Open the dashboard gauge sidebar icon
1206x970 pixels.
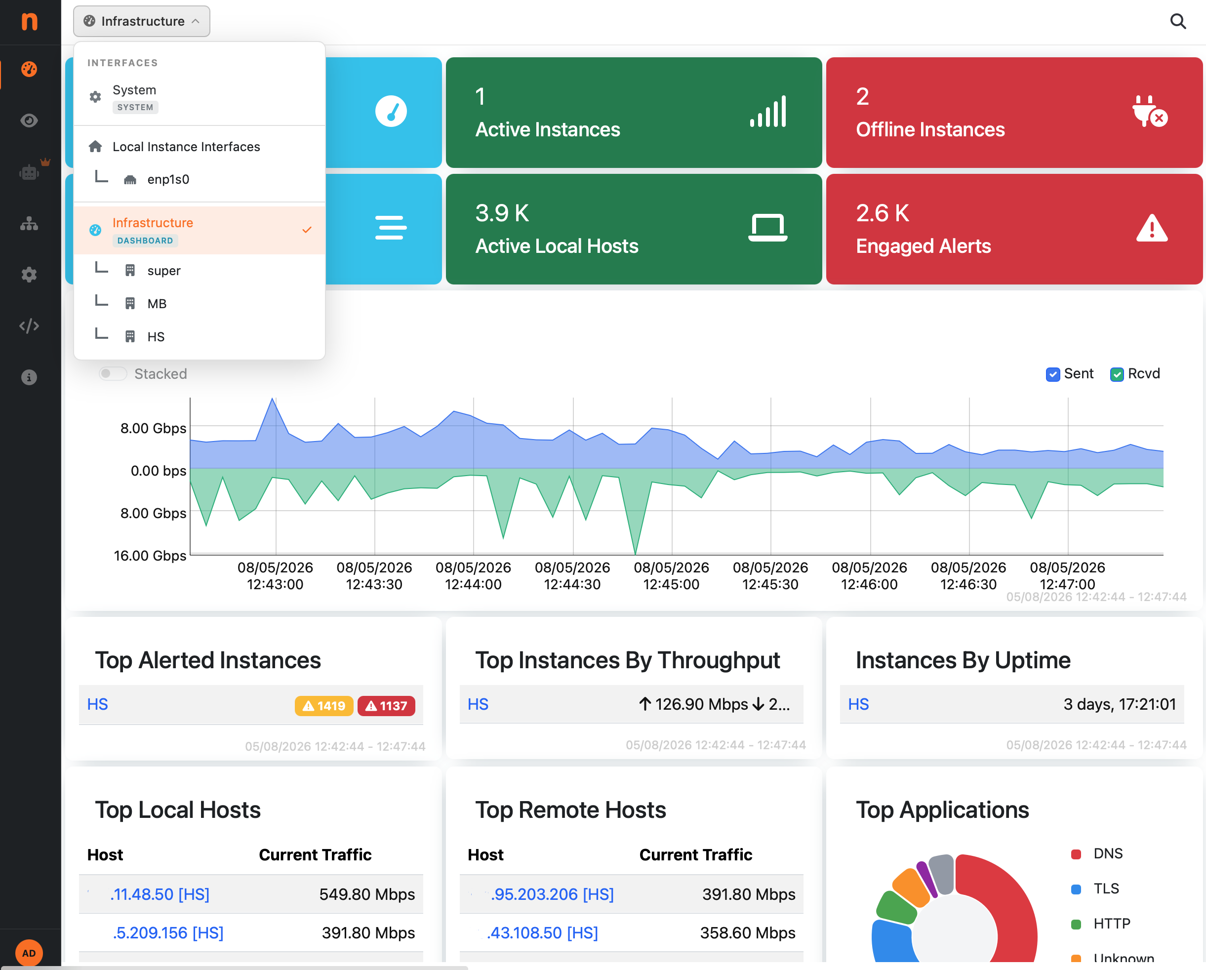click(29, 69)
